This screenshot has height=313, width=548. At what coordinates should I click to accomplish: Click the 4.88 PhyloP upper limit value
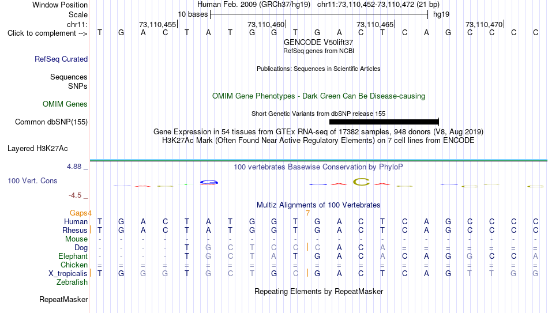(x=74, y=167)
